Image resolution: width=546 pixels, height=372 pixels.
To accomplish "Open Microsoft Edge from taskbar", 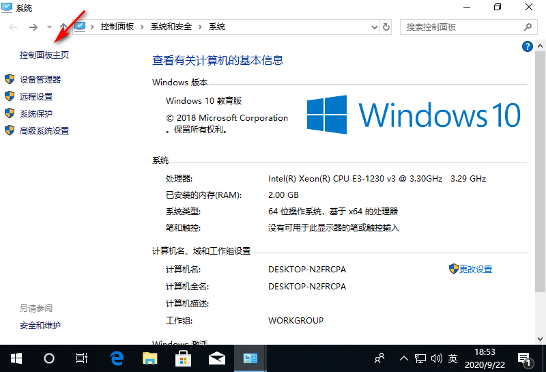I will 117,358.
